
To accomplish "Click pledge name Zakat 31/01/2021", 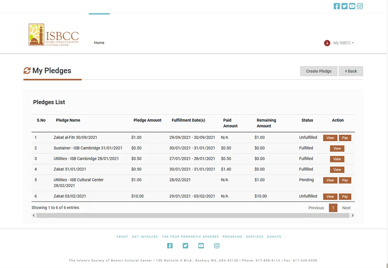I will 70,170.
